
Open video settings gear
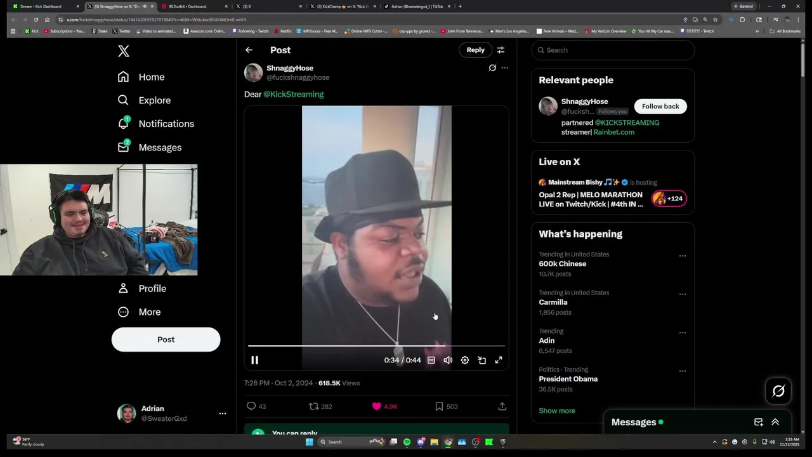pos(465,360)
